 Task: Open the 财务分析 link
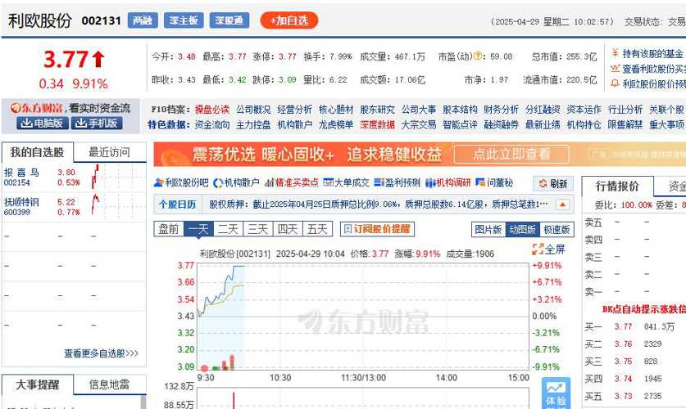tap(501, 110)
